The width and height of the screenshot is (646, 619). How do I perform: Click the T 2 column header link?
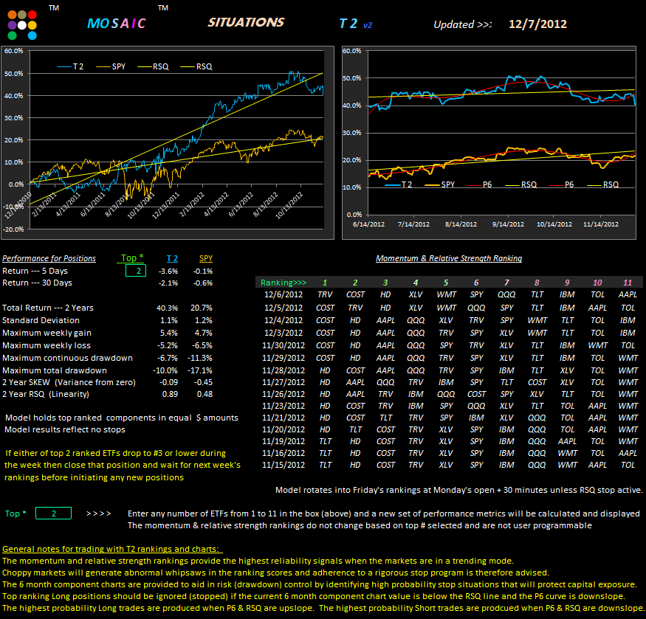click(x=172, y=258)
